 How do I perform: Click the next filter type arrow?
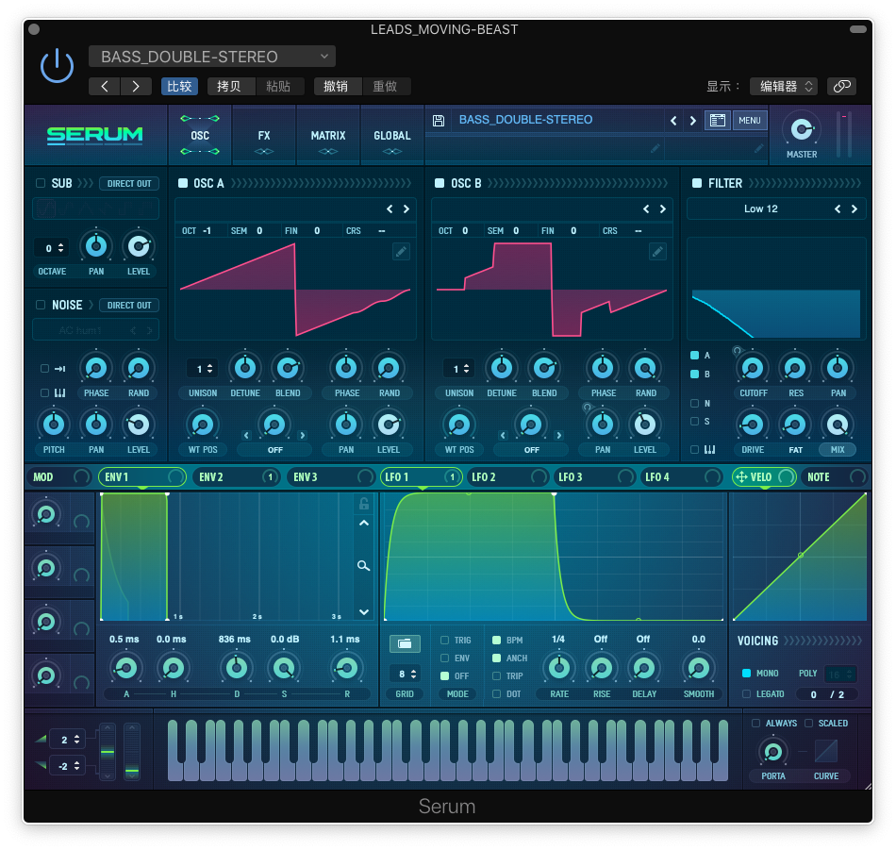click(x=855, y=209)
